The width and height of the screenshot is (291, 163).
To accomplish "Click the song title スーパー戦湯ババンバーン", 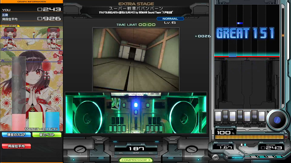I will click(136, 8).
